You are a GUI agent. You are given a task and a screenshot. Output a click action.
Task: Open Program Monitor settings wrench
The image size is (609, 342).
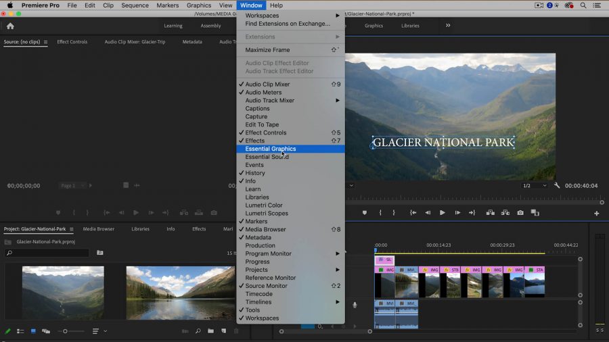(557, 186)
